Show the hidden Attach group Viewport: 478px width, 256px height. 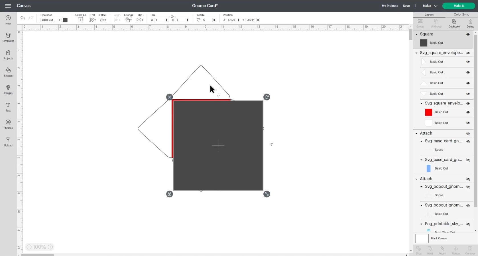pyautogui.click(x=468, y=133)
